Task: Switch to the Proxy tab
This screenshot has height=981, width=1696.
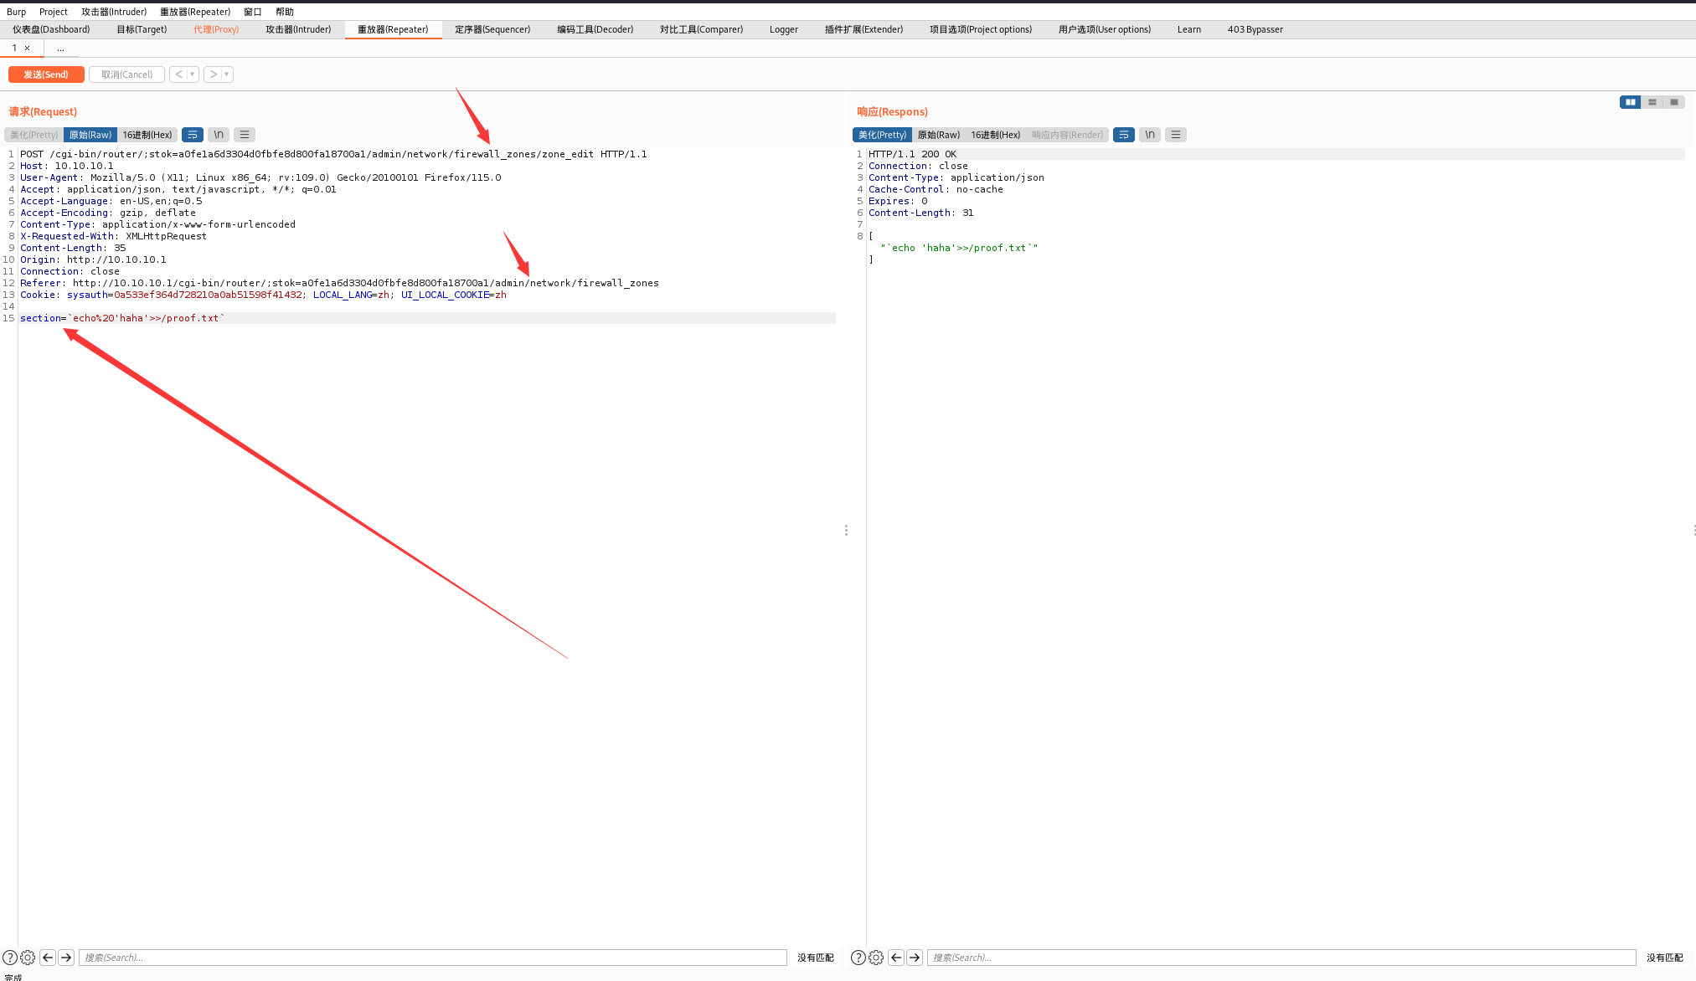Action: pos(216,29)
